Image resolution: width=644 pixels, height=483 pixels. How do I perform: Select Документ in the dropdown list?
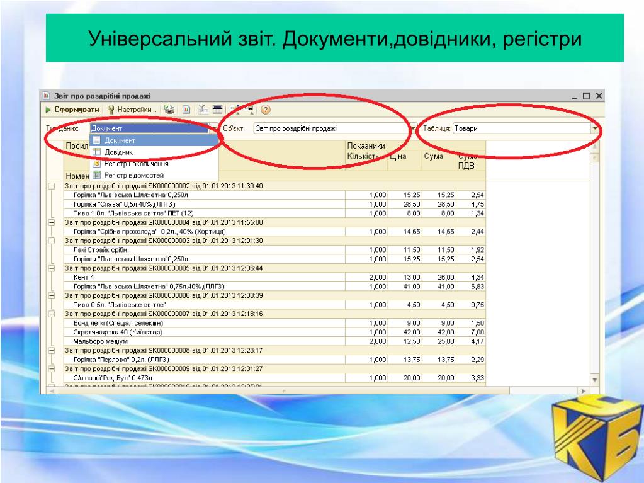click(x=154, y=140)
